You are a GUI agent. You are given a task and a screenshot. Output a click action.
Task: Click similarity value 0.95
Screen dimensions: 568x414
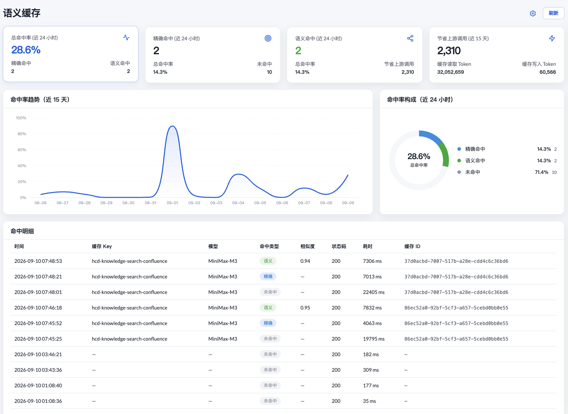(x=305, y=308)
